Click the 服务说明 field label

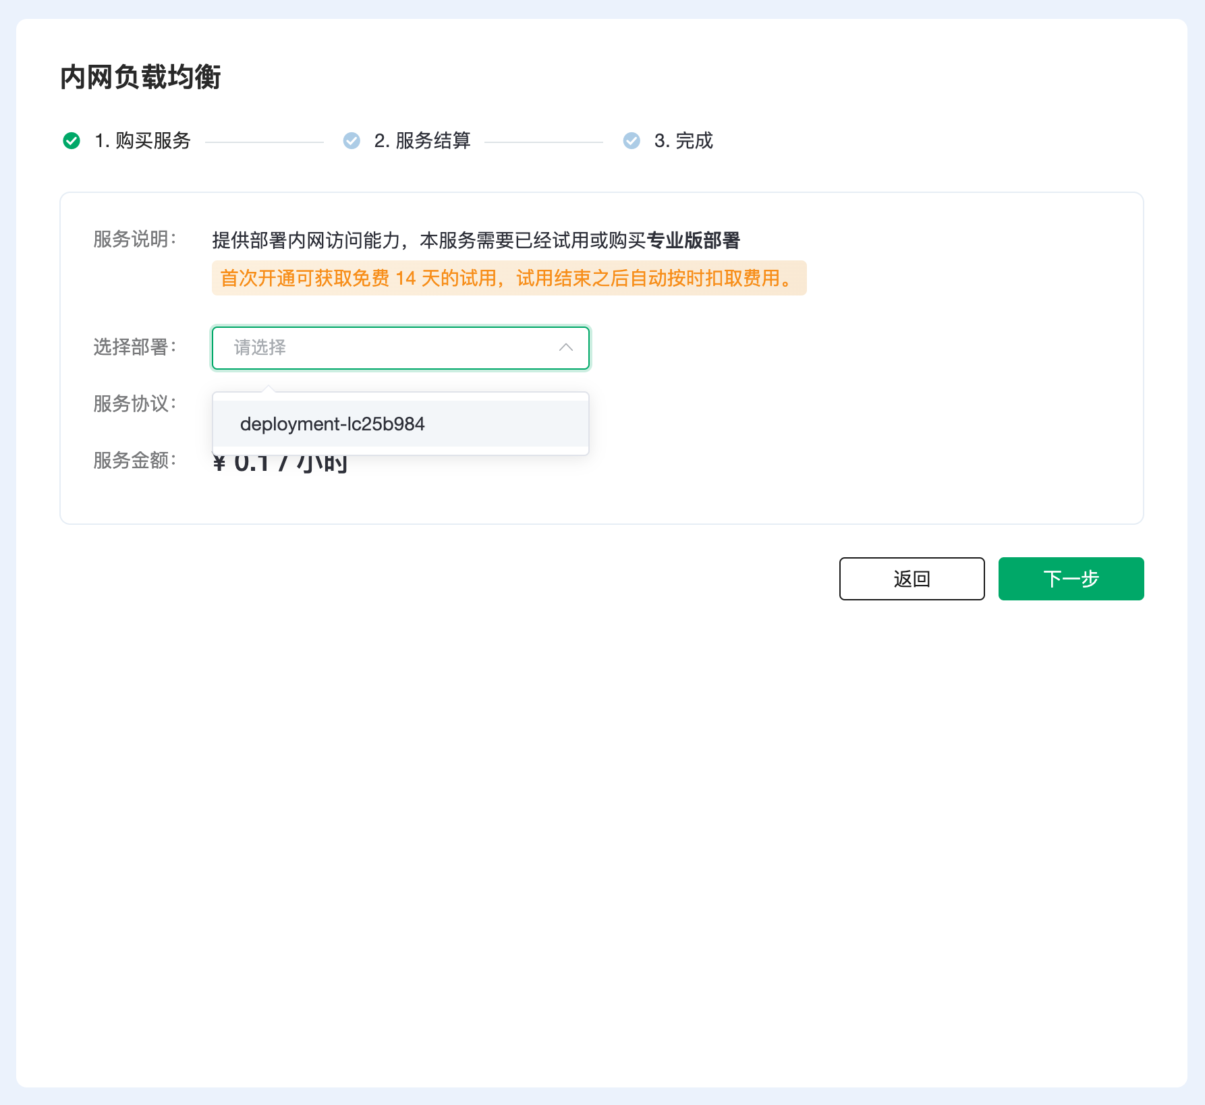[134, 239]
